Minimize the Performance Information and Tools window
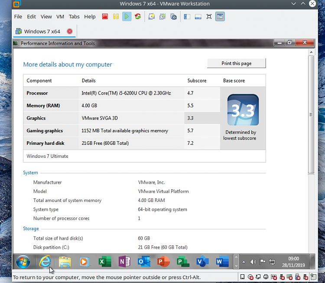 coord(279,43)
